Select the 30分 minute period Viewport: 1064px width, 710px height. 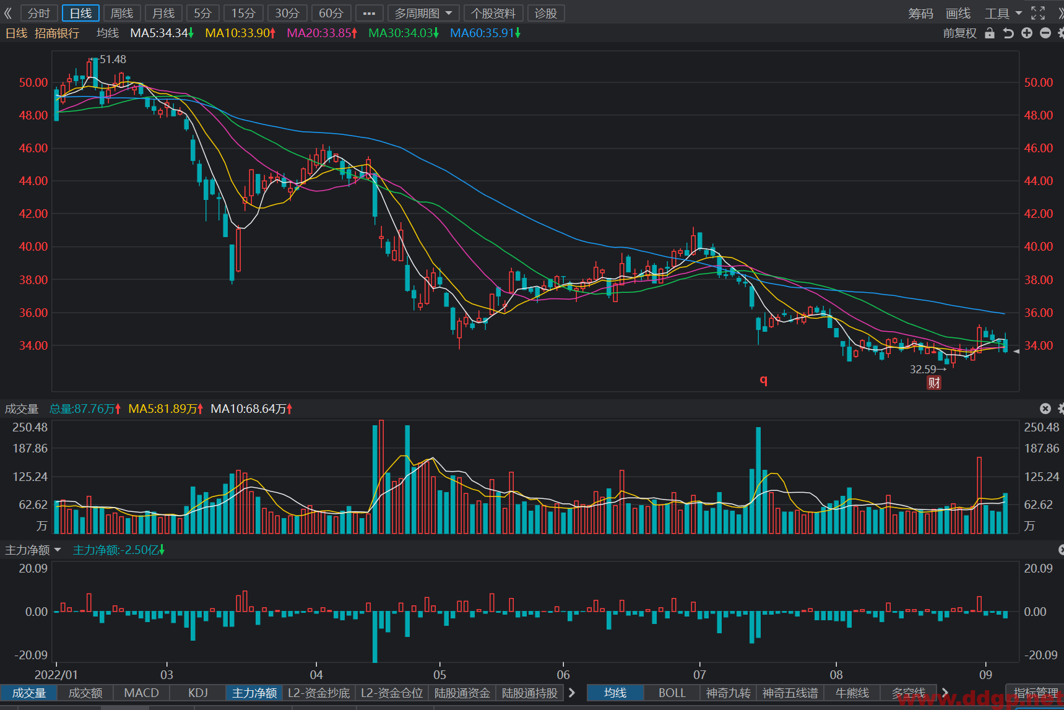click(x=287, y=13)
